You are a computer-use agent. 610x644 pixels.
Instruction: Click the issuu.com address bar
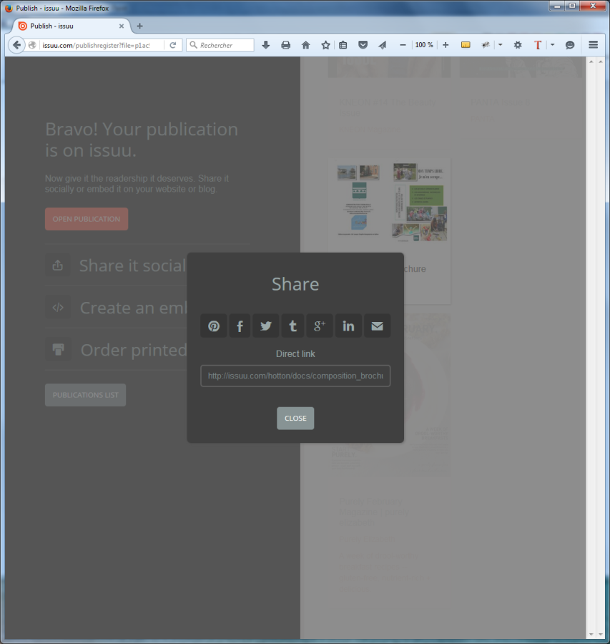[x=103, y=45]
